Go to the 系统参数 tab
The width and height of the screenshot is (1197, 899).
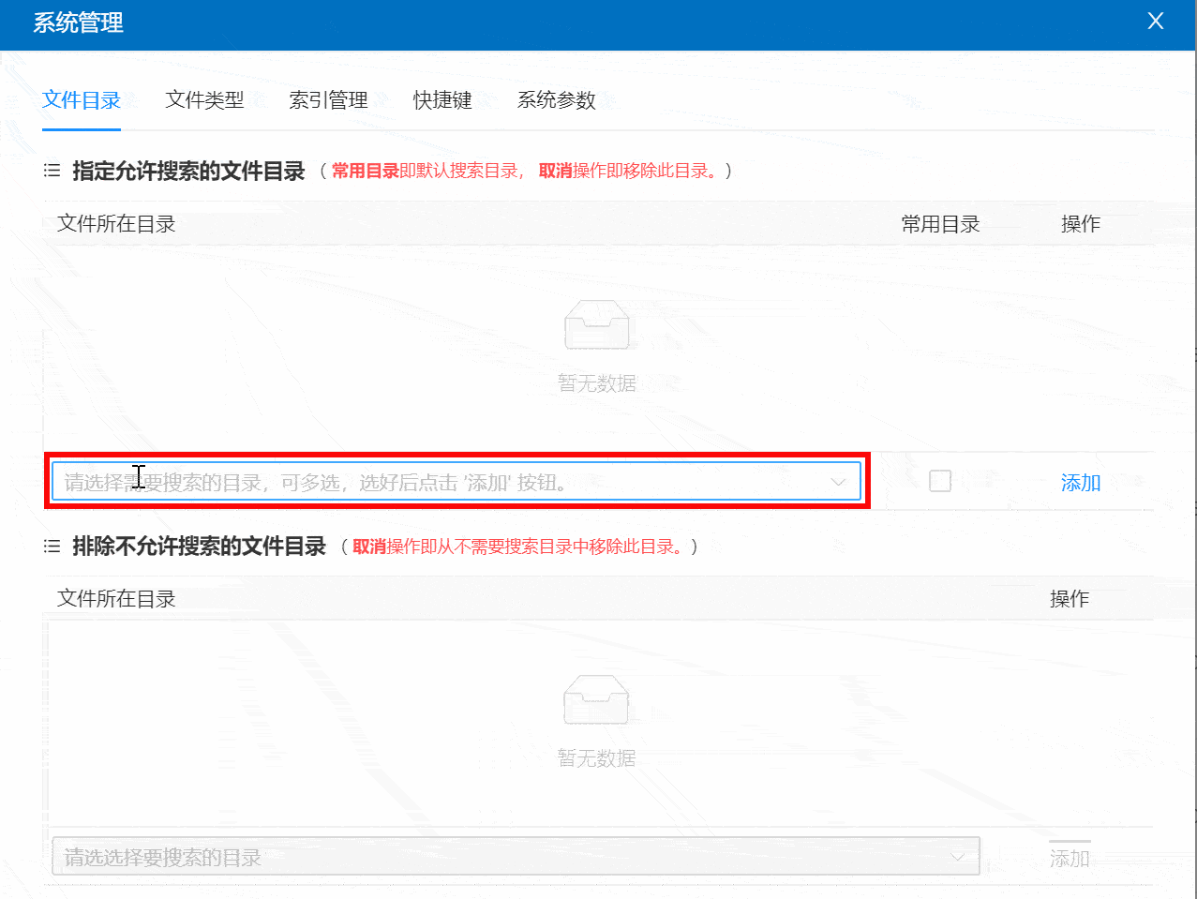556,100
